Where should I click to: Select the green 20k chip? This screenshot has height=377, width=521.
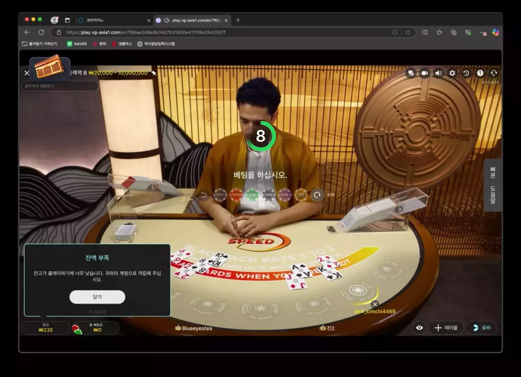[x=252, y=195]
